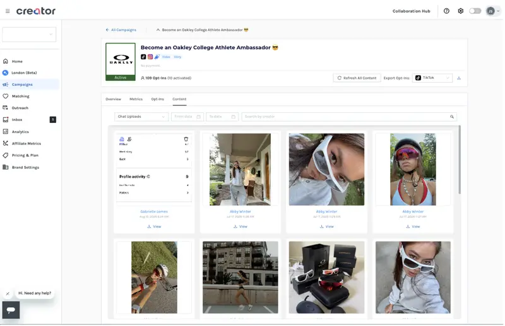Open Affiliate Metrics in the sidebar
The width and height of the screenshot is (505, 326).
pyautogui.click(x=27, y=144)
